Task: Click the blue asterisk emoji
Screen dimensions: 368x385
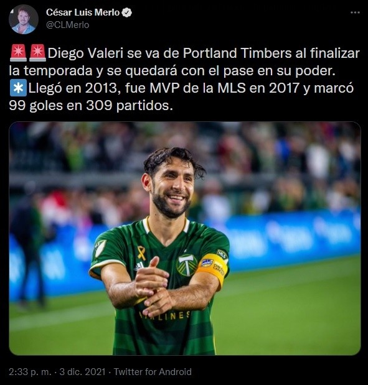Action: click(x=18, y=88)
